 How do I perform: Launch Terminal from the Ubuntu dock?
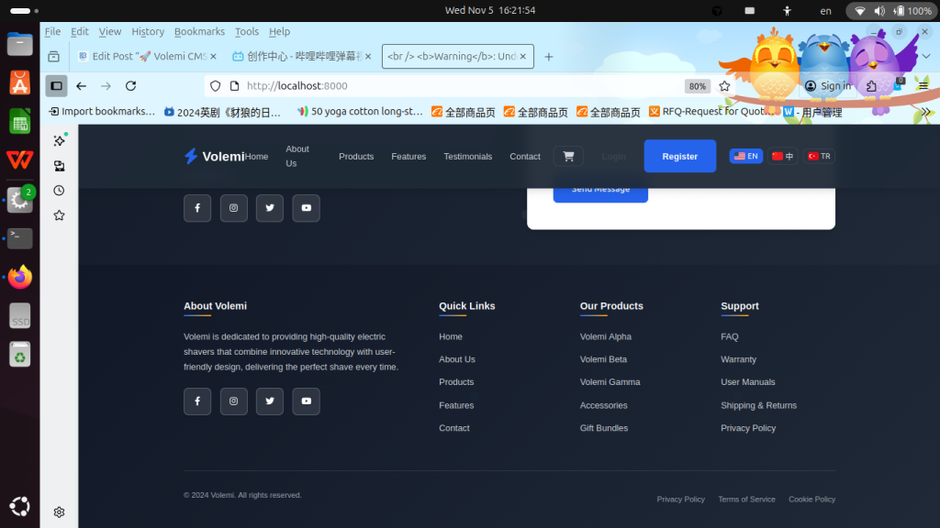pyautogui.click(x=19, y=238)
